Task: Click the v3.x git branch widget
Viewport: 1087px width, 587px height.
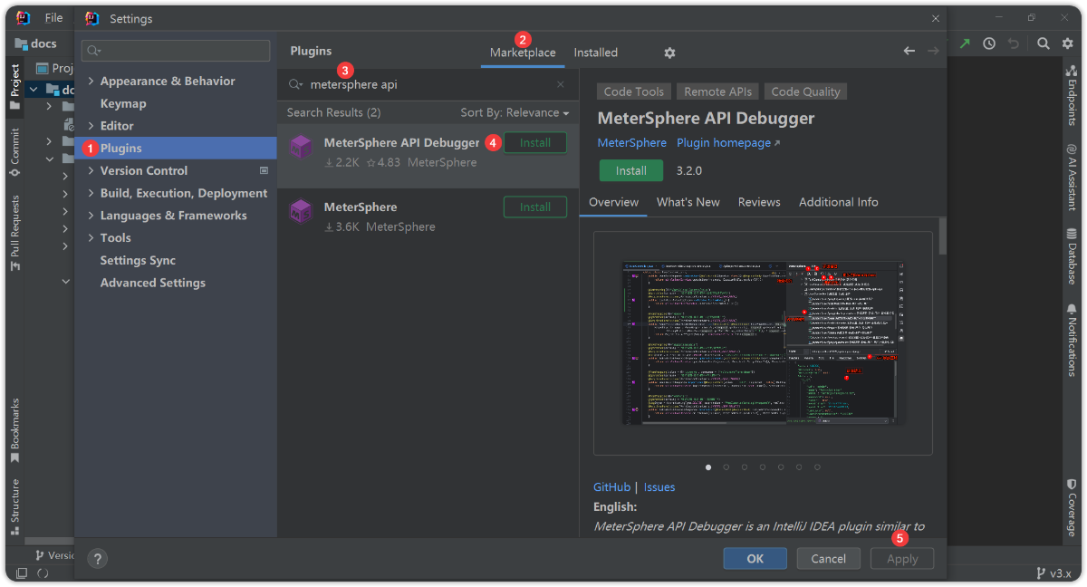Action: 1054,573
